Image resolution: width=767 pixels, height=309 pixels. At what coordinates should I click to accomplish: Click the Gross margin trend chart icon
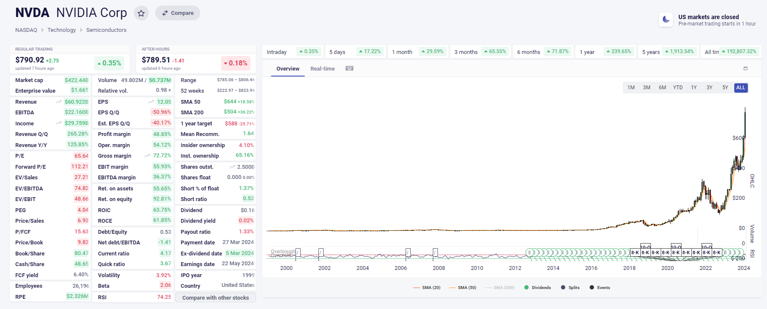click(147, 156)
